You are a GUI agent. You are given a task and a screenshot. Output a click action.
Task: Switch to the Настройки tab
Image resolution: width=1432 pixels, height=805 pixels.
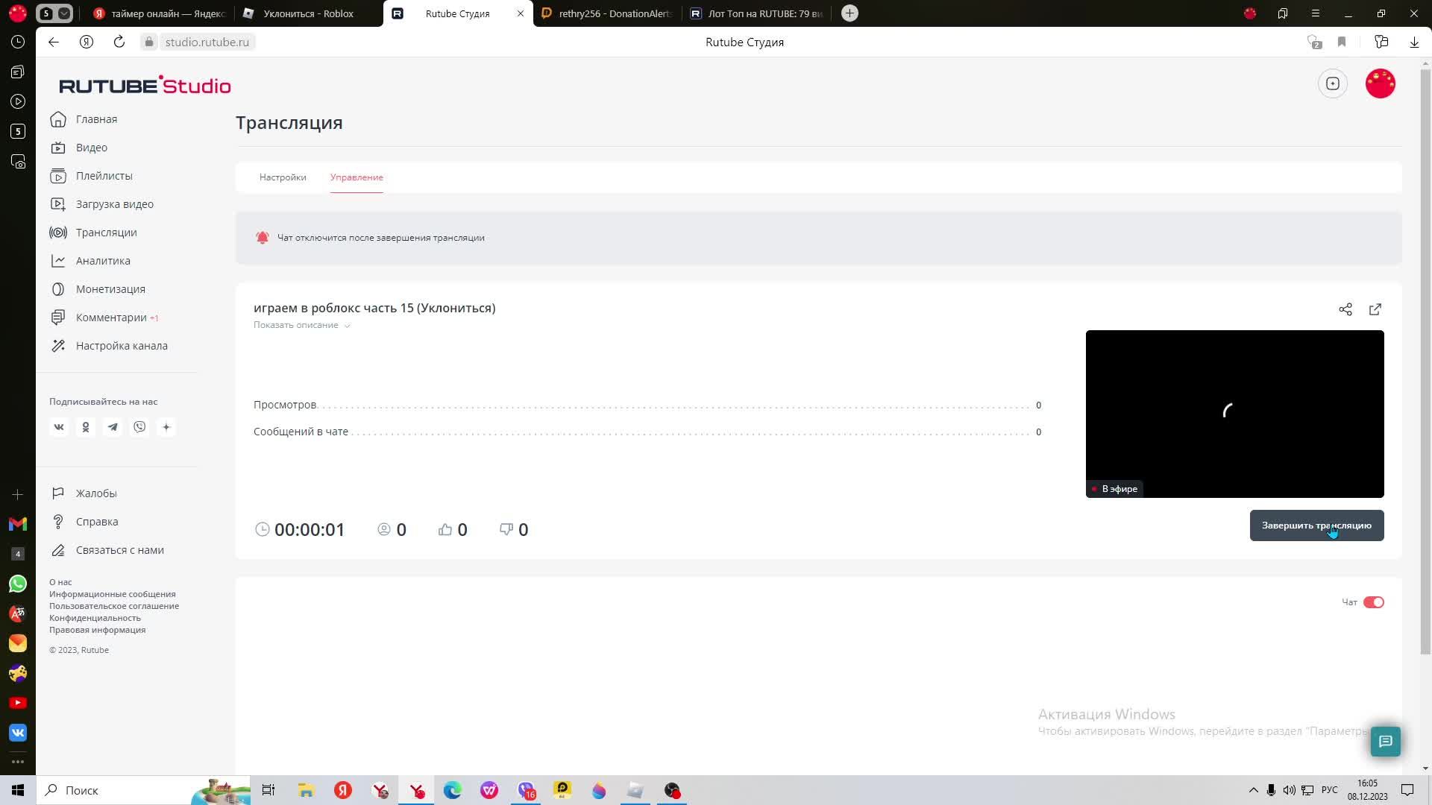(x=283, y=177)
